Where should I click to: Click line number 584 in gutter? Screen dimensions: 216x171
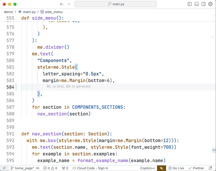pyautogui.click(x=10, y=87)
